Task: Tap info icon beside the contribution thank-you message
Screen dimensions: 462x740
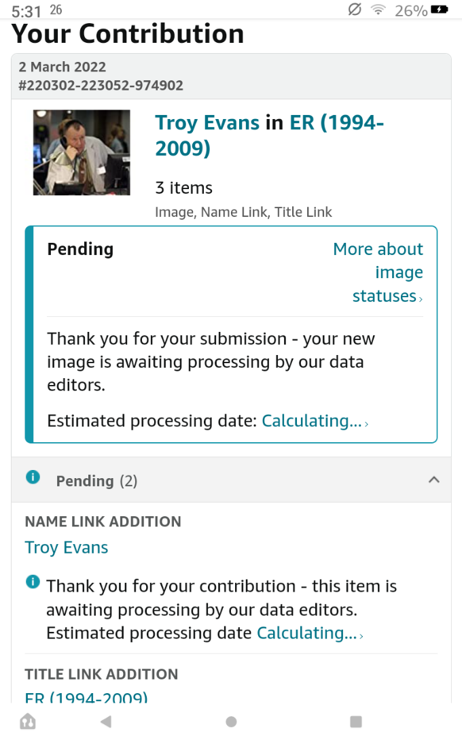Action: (x=33, y=582)
